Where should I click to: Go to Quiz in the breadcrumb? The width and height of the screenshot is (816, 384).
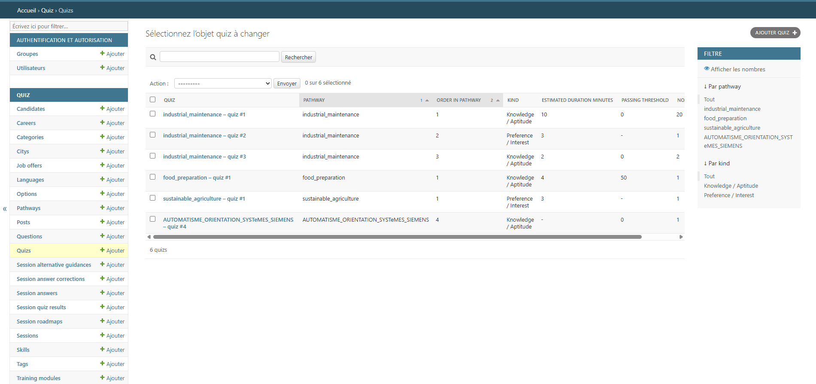(x=47, y=10)
